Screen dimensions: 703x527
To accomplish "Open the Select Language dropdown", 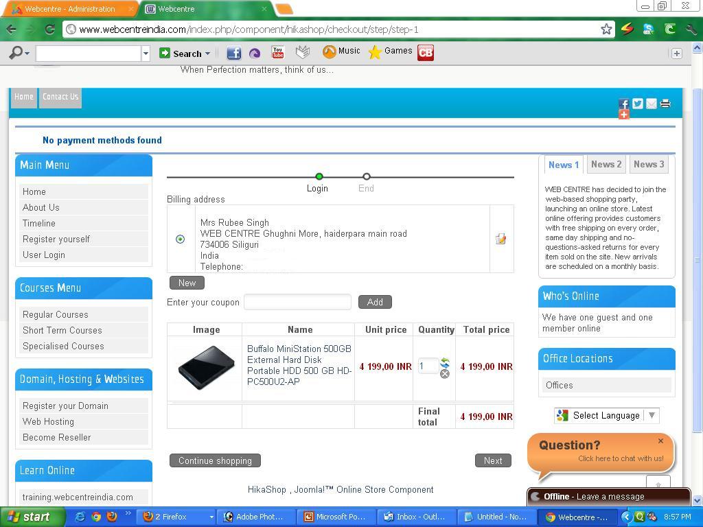I will tap(607, 415).
